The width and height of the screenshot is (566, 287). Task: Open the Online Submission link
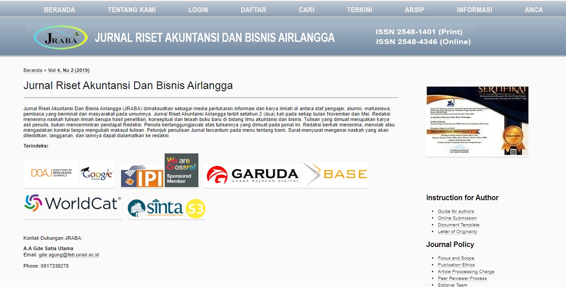457,218
